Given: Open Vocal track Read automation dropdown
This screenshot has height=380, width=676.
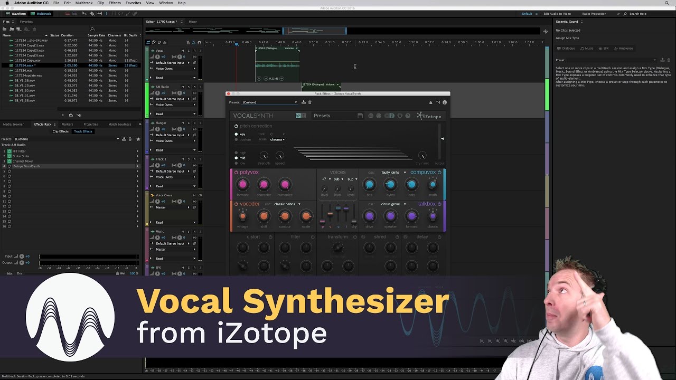Looking at the screenshot, I should point(175,78).
